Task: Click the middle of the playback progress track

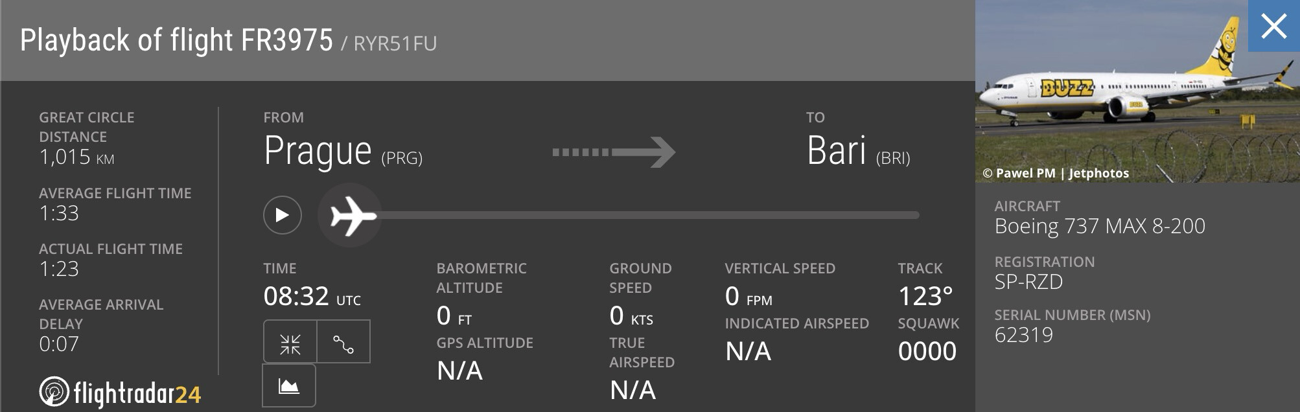Action: 647,215
